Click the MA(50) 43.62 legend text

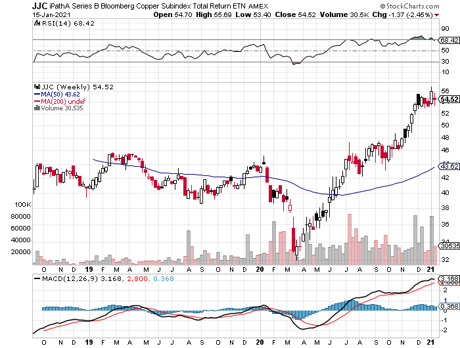(x=60, y=94)
